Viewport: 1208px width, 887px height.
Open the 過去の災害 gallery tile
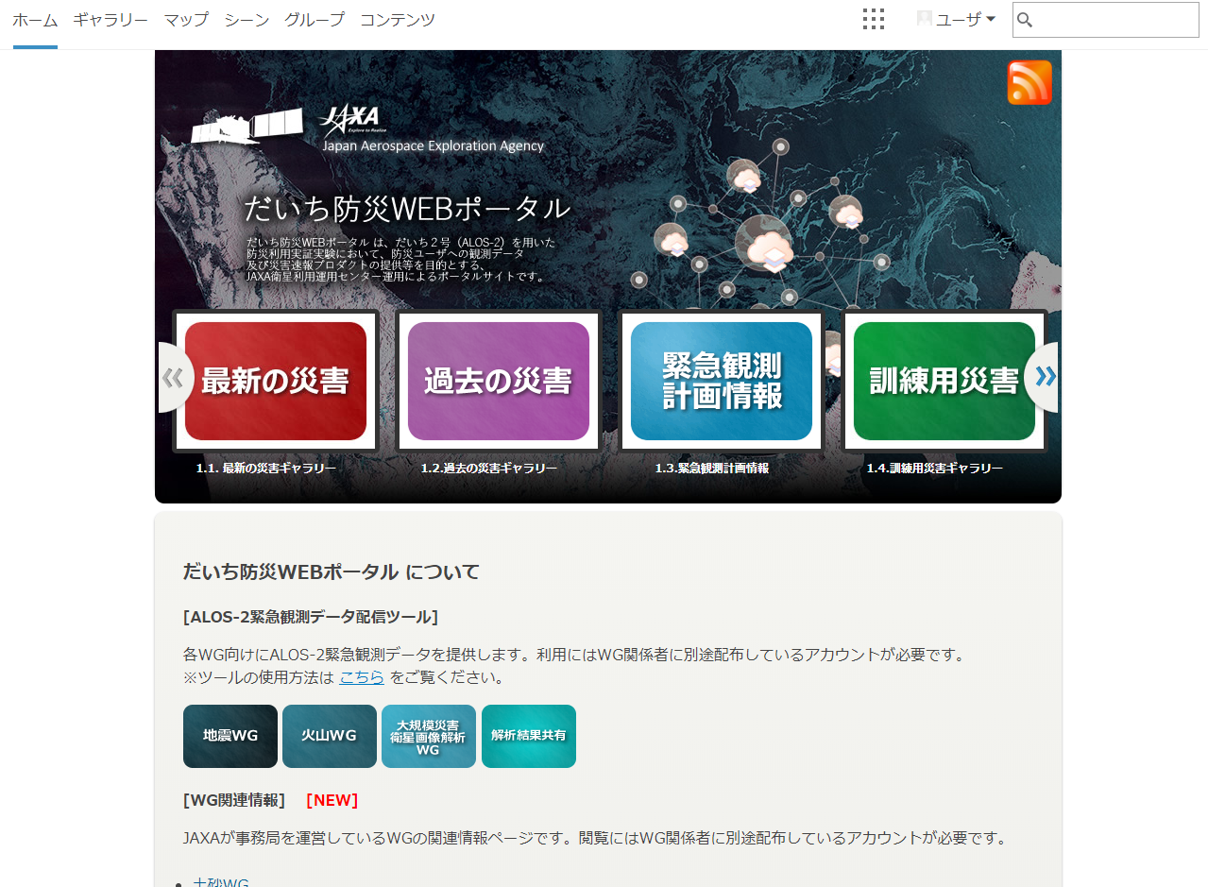[x=498, y=380]
